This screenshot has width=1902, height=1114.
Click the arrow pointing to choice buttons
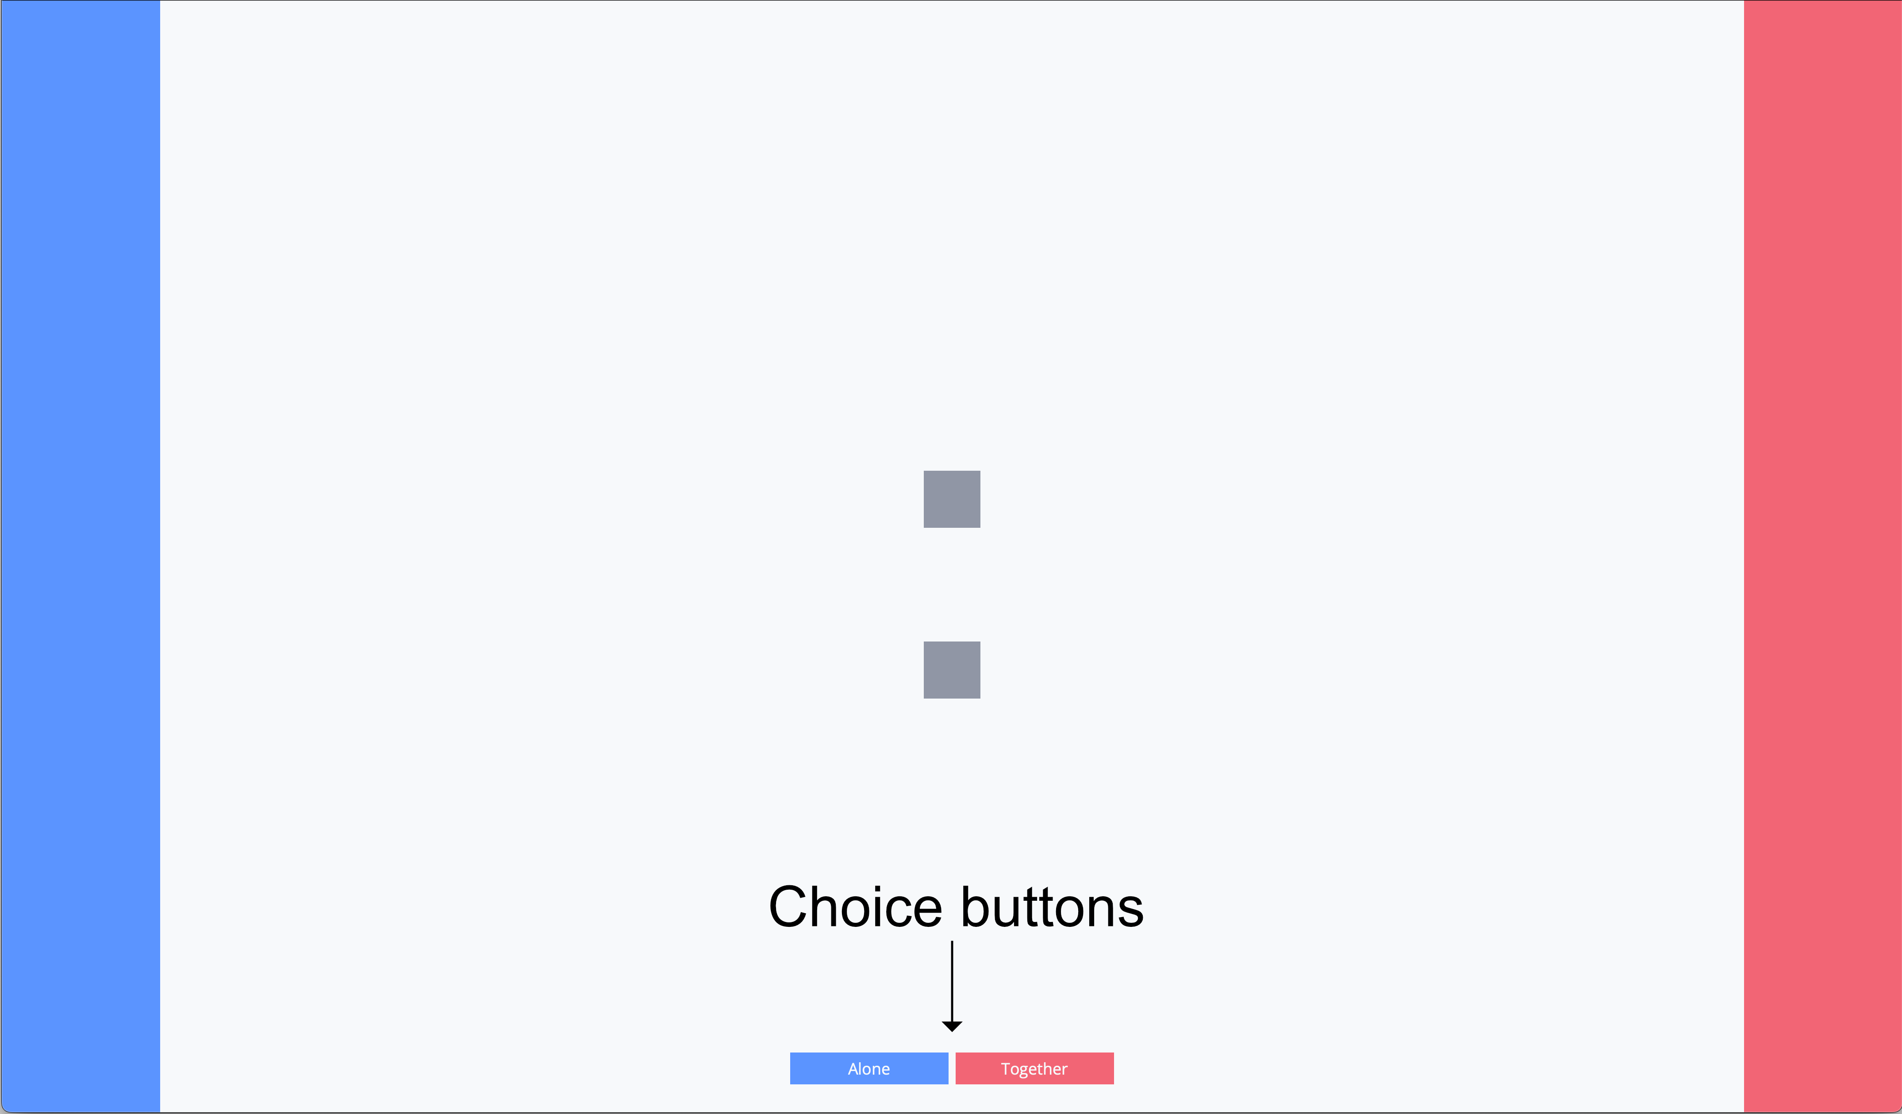(x=952, y=989)
